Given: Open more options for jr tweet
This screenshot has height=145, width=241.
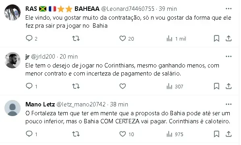Looking at the screenshot, I should (x=229, y=57).
